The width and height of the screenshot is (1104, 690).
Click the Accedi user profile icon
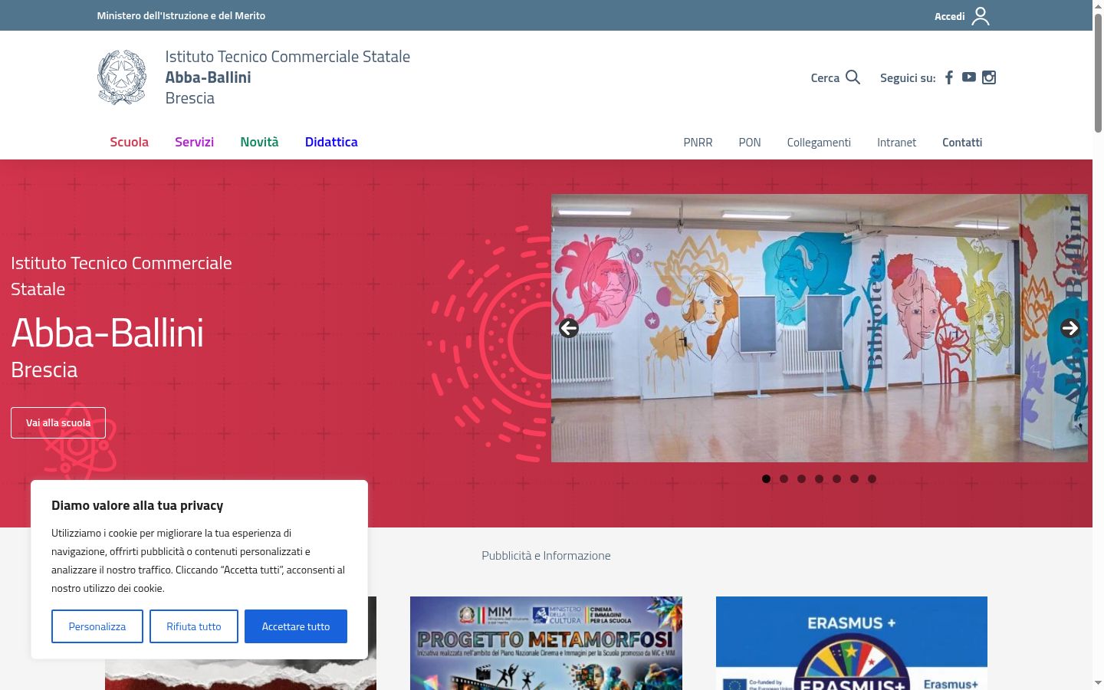[981, 16]
